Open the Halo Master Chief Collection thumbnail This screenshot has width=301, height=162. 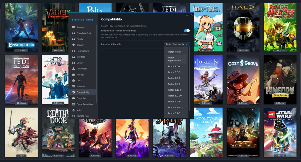243,27
